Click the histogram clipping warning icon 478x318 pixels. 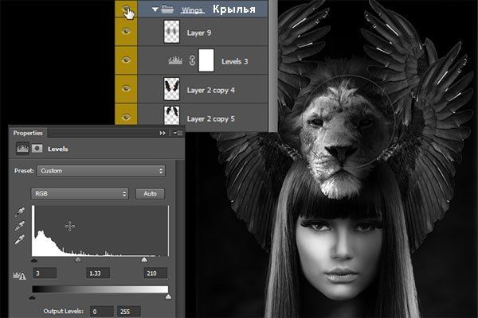tap(19, 276)
